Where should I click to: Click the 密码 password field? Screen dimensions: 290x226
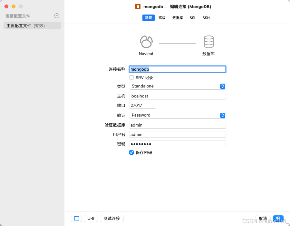pyautogui.click(x=177, y=144)
